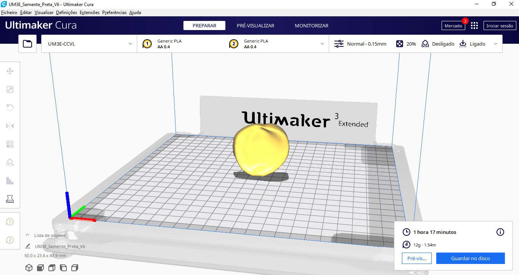Select the build plate tool icon

coord(10,199)
